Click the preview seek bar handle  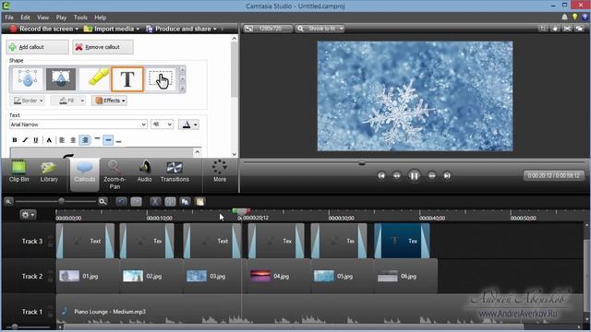(x=362, y=163)
